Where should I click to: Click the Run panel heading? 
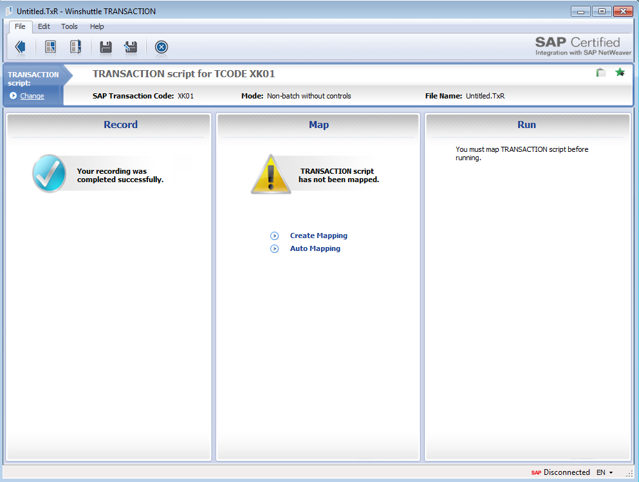[526, 125]
